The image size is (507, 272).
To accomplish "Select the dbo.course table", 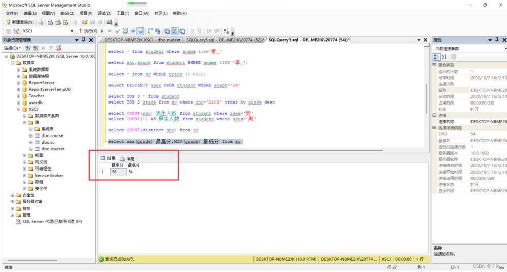I will tap(52, 136).
